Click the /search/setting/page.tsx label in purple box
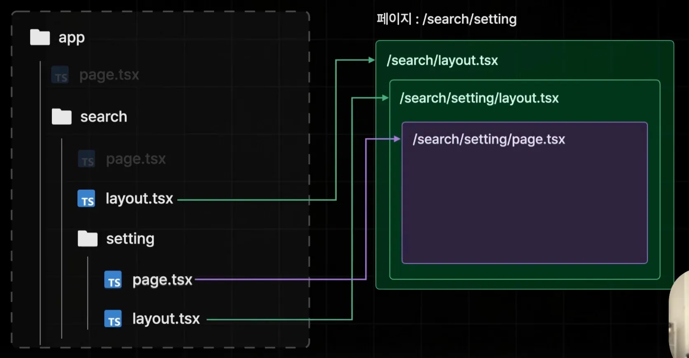The width and height of the screenshot is (689, 358). (489, 139)
